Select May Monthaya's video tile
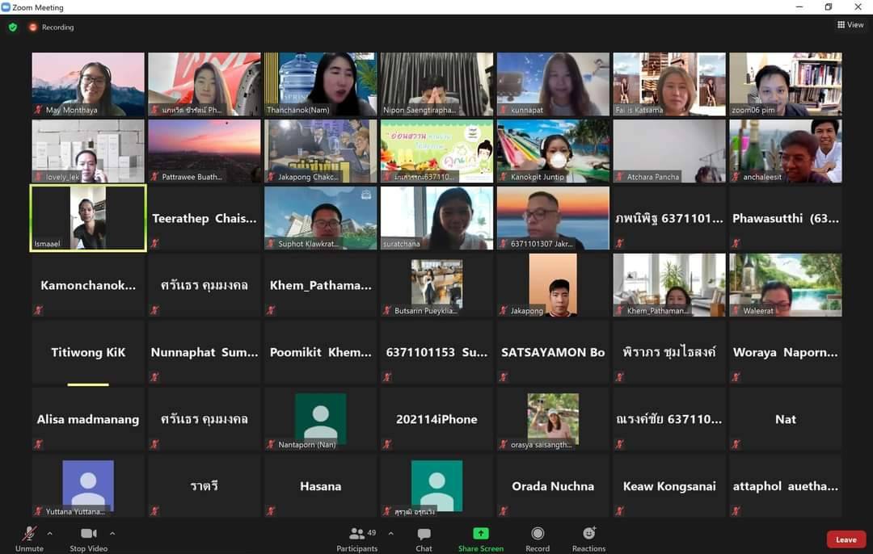 click(x=88, y=84)
